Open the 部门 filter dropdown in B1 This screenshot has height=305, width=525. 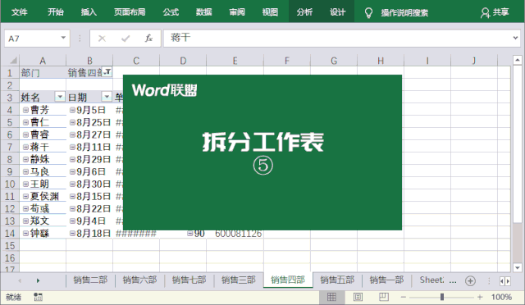point(107,71)
